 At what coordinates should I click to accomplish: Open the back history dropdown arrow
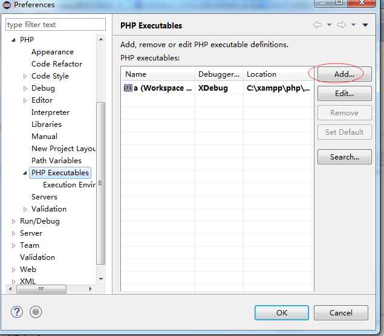[x=330, y=25]
